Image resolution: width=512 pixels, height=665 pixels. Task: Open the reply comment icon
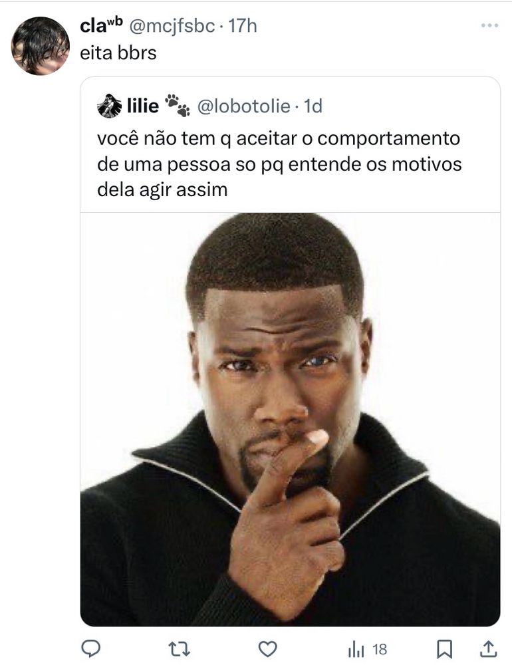click(90, 648)
